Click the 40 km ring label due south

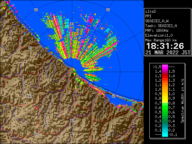[x=72, y=120]
